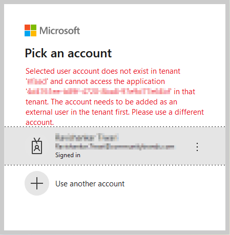The width and height of the screenshot is (230, 235).
Task: Click the Pick an account heading
Action: [x=68, y=53]
